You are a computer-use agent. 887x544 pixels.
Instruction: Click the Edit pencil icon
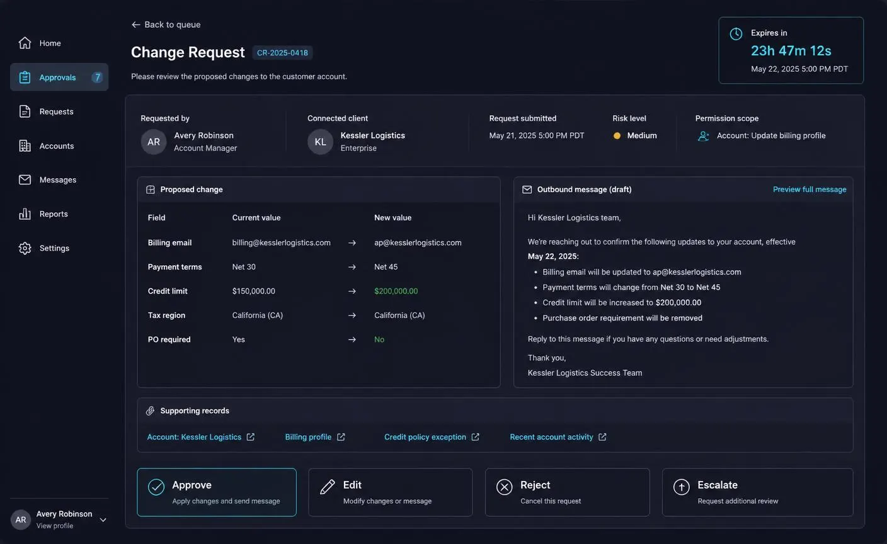pyautogui.click(x=328, y=487)
